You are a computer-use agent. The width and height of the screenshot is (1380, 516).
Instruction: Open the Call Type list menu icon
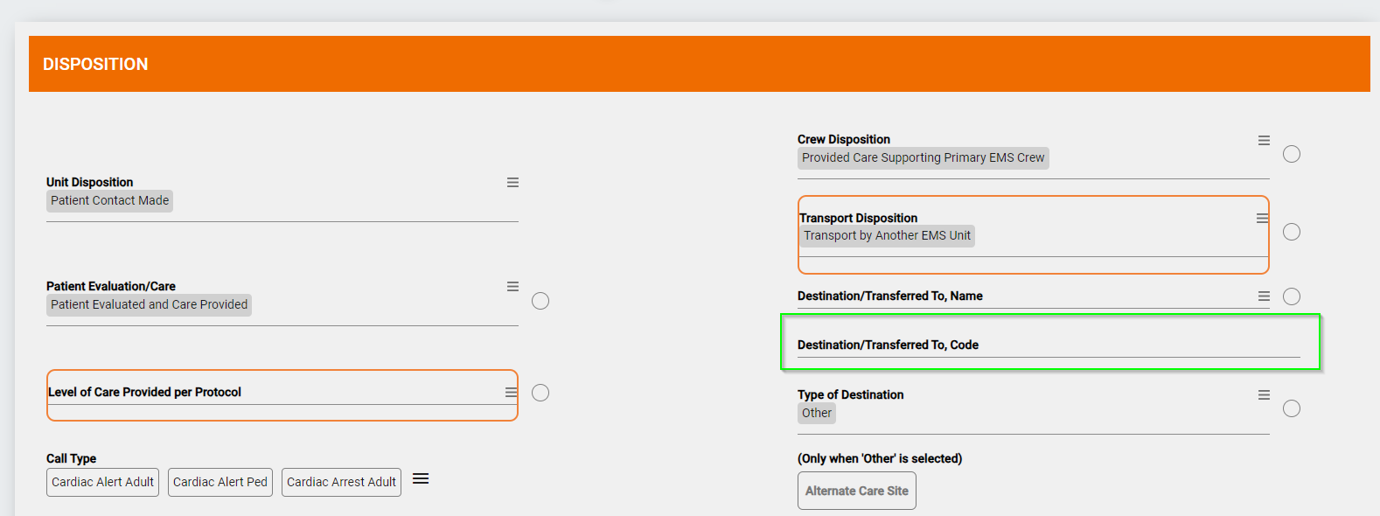(x=421, y=479)
